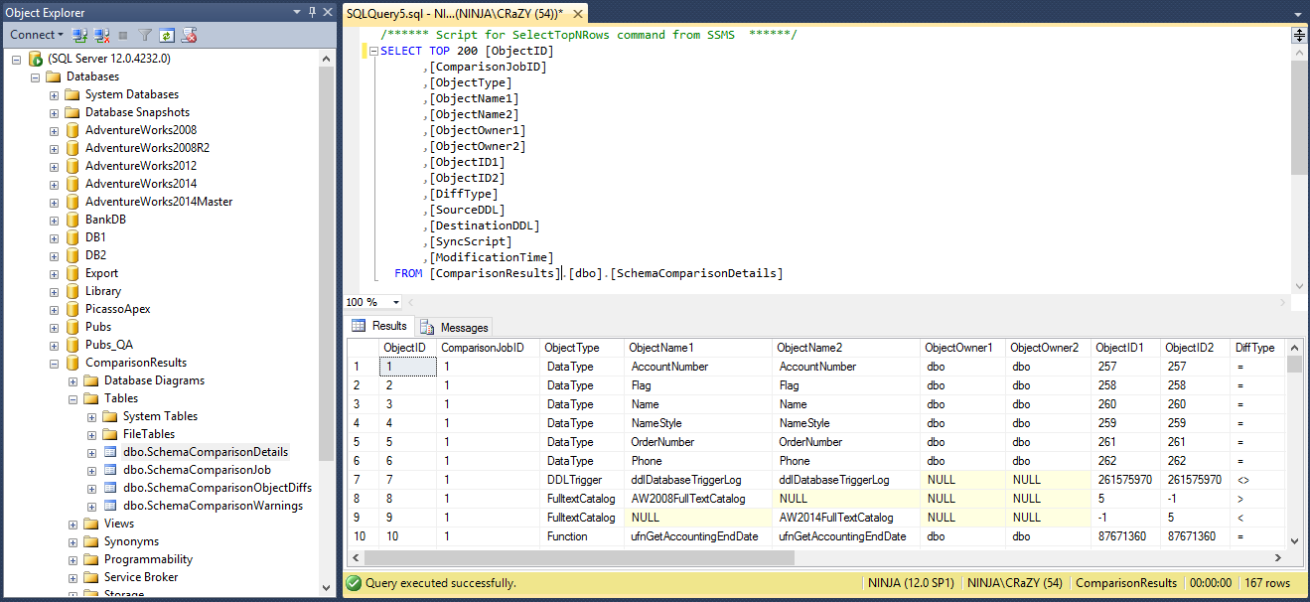Viewport: 1310px width, 602px height.
Task: Open the 100% zoom dropdown
Action: click(394, 302)
